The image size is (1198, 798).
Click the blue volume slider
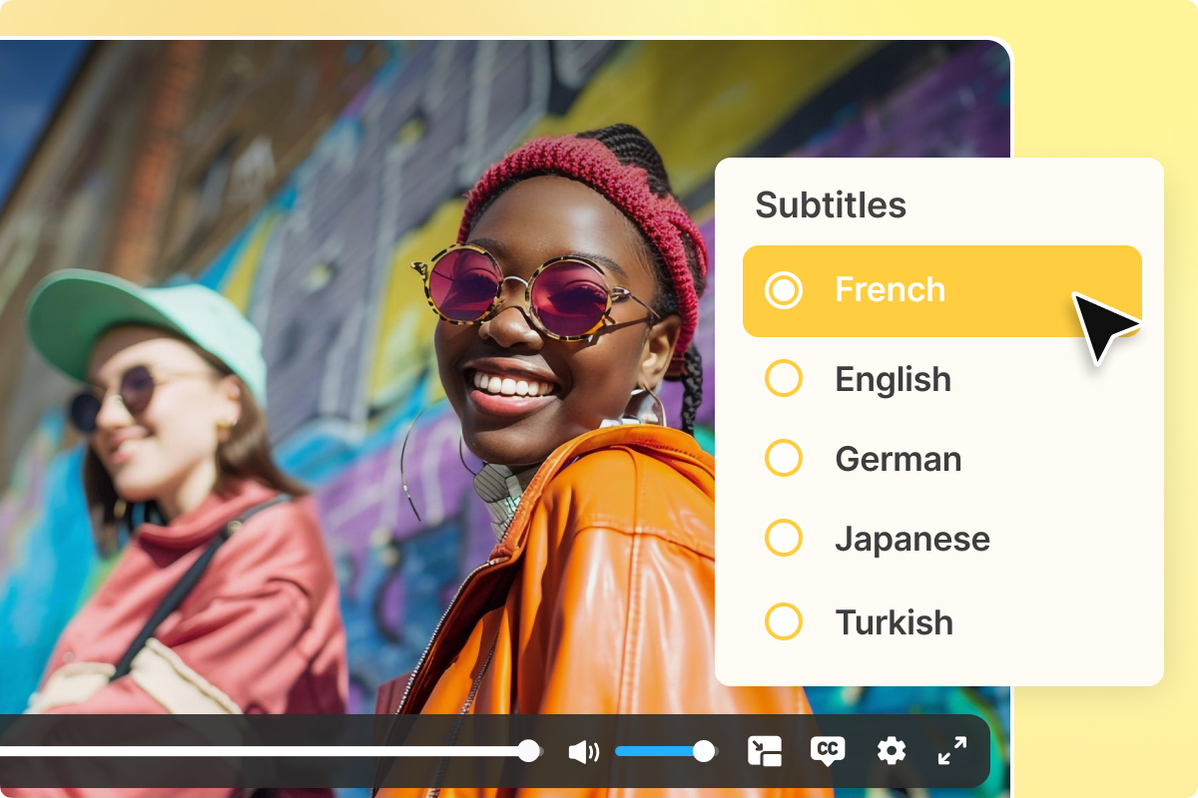tap(665, 751)
